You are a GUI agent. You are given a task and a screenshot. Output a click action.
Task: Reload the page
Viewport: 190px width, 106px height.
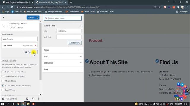[12, 7]
